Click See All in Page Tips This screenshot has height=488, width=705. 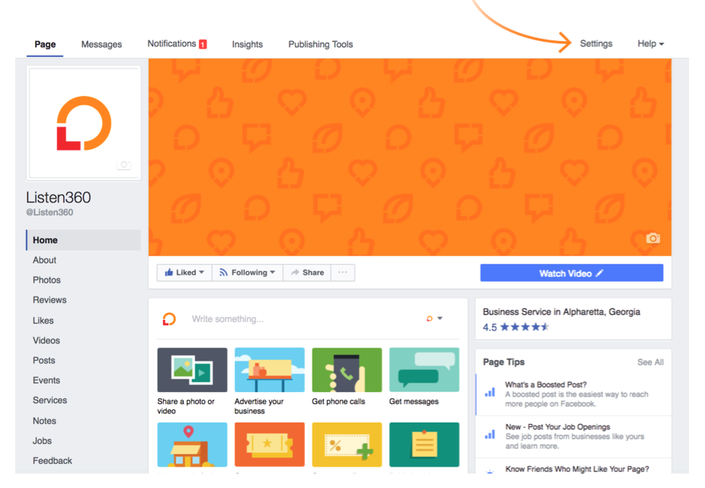click(x=650, y=362)
